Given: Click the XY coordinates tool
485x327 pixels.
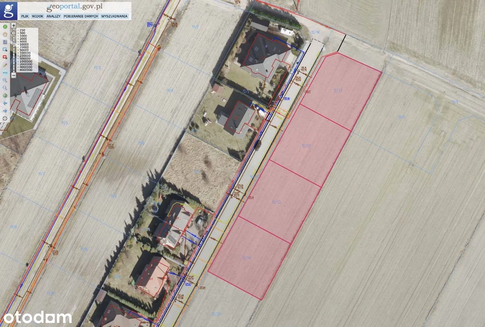Looking at the screenshot, I should (x=5, y=72).
